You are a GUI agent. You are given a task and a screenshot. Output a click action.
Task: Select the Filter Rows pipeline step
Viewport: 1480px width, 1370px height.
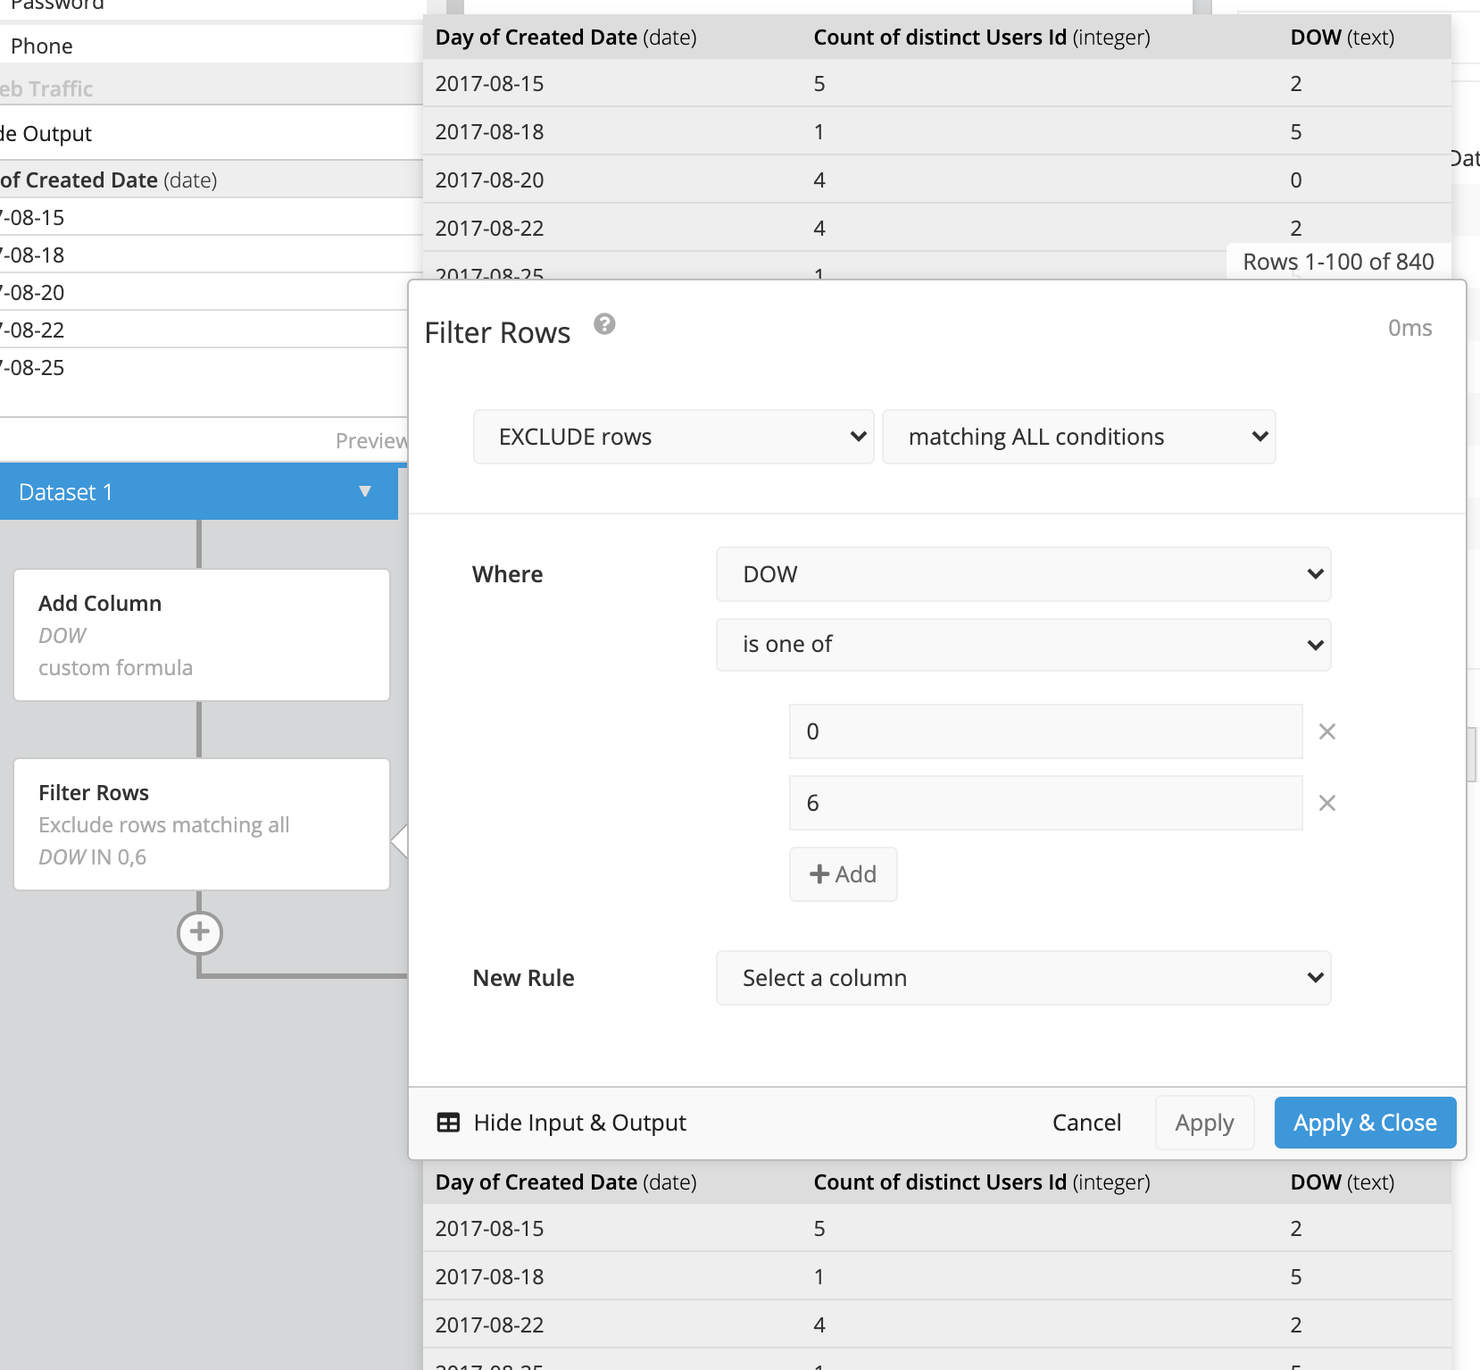pos(202,824)
